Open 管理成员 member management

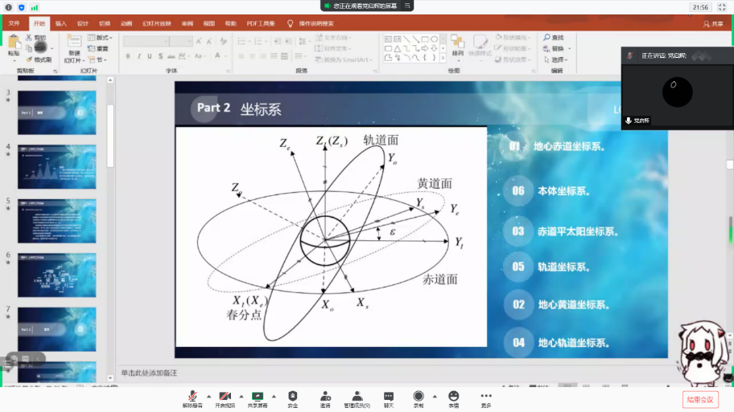(357, 396)
